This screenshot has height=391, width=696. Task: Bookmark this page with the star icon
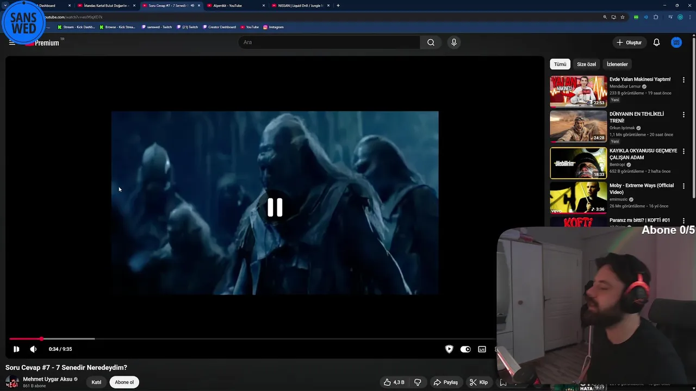[x=623, y=17]
